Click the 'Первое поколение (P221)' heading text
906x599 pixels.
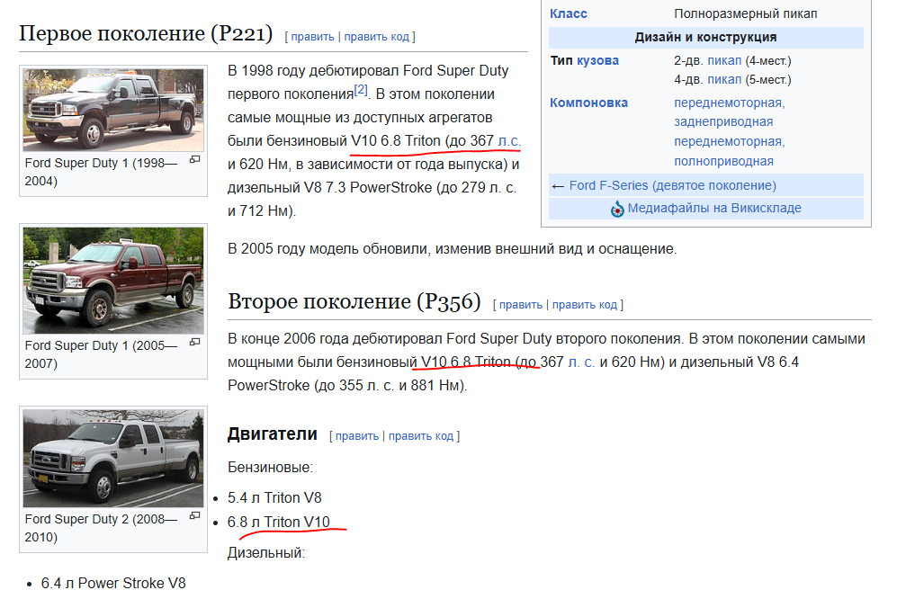click(146, 33)
